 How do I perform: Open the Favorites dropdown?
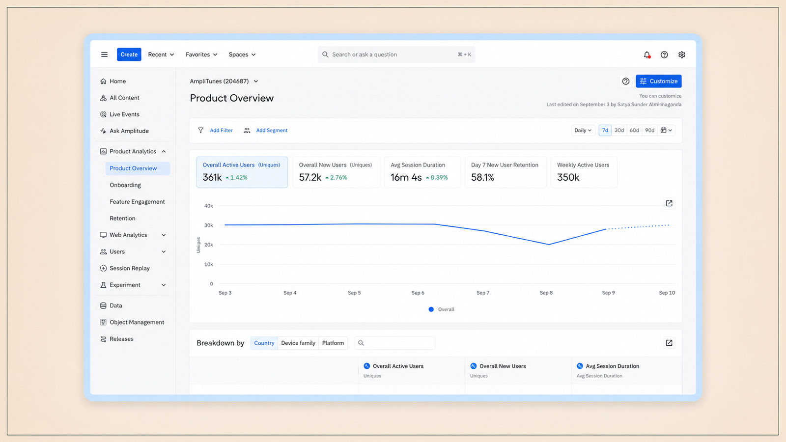point(201,55)
